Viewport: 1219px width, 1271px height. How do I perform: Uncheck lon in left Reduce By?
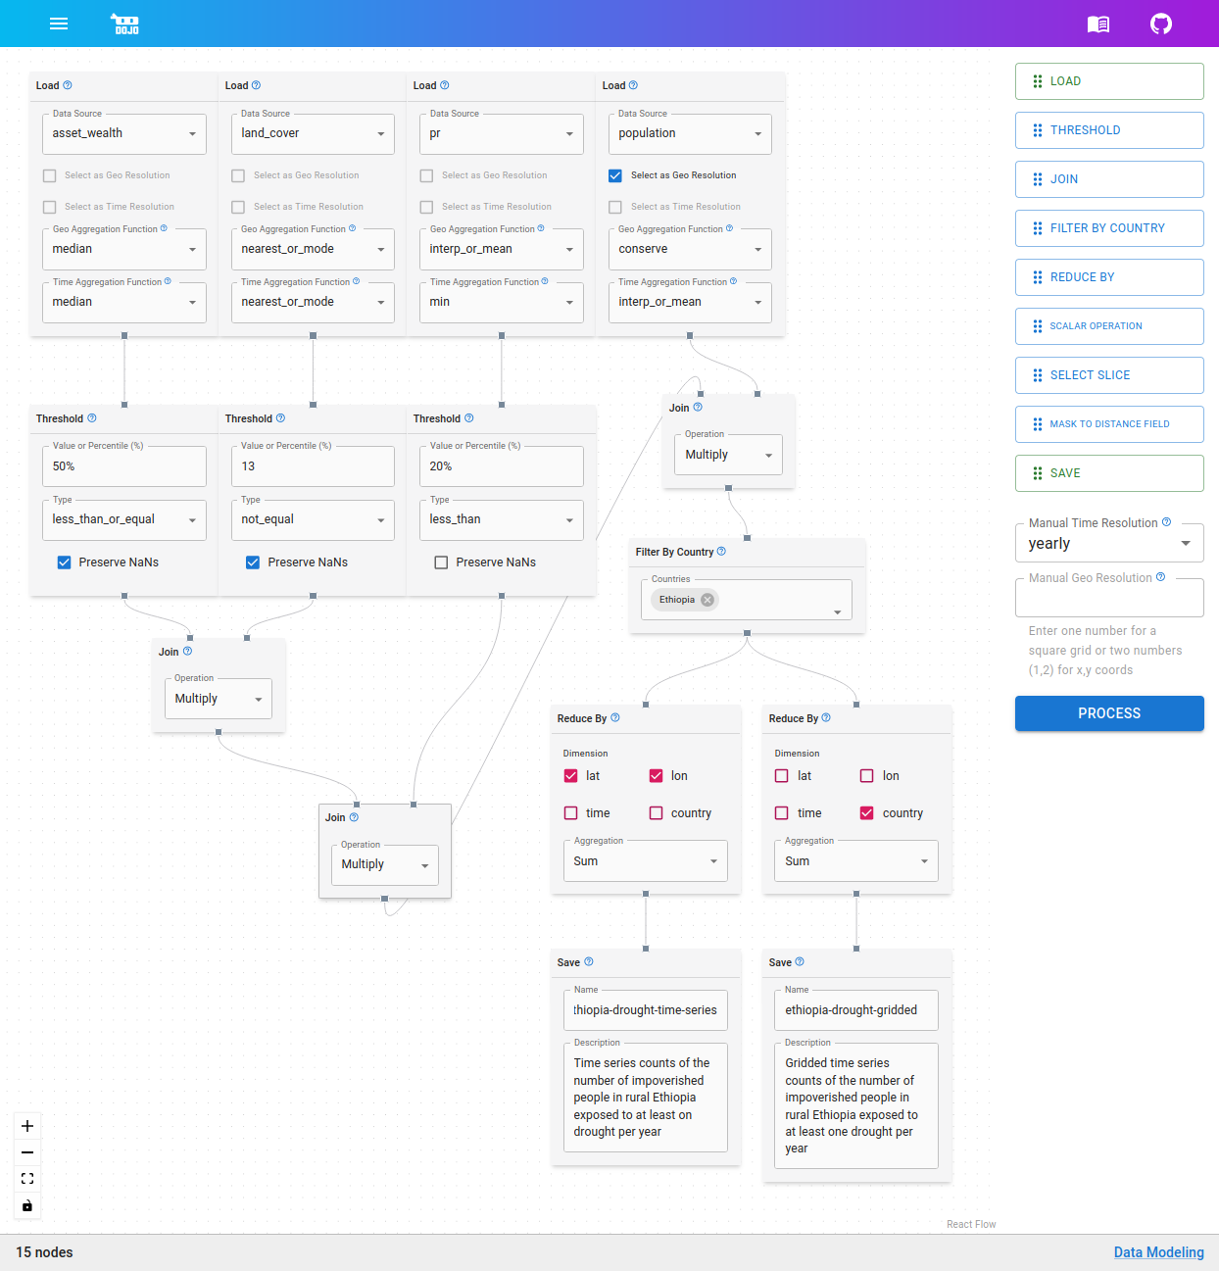pyautogui.click(x=657, y=776)
